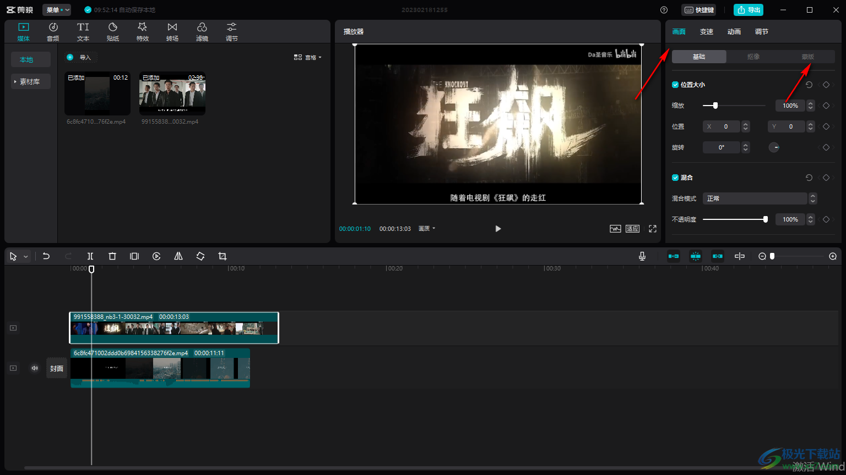Click the 旋转 rotation stepper arrows
This screenshot has width=846, height=475.
(x=746, y=147)
